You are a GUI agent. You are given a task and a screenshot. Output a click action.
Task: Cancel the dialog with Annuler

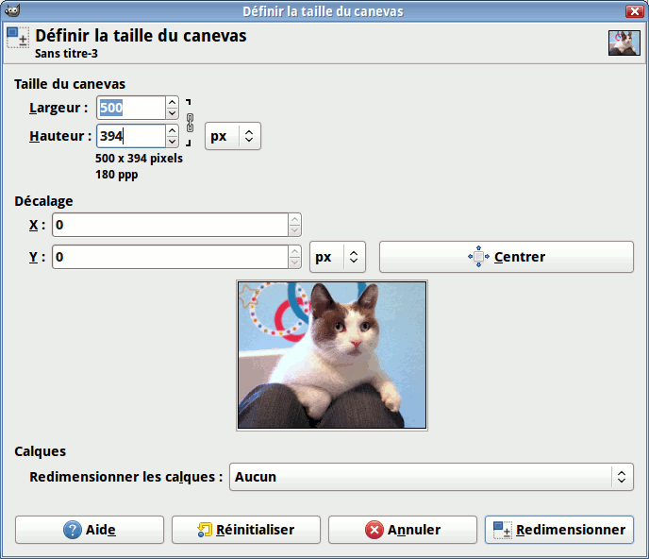point(403,530)
